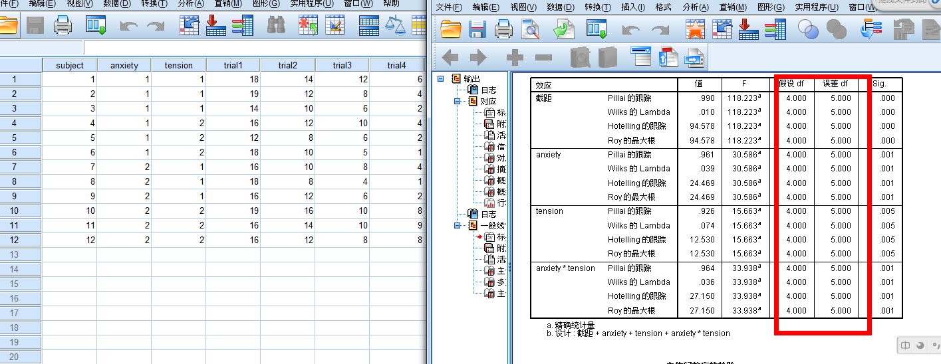The width and height of the screenshot is (941, 364).
Task: Open 转换(T) menu in Data Editor
Action: (x=154, y=3)
